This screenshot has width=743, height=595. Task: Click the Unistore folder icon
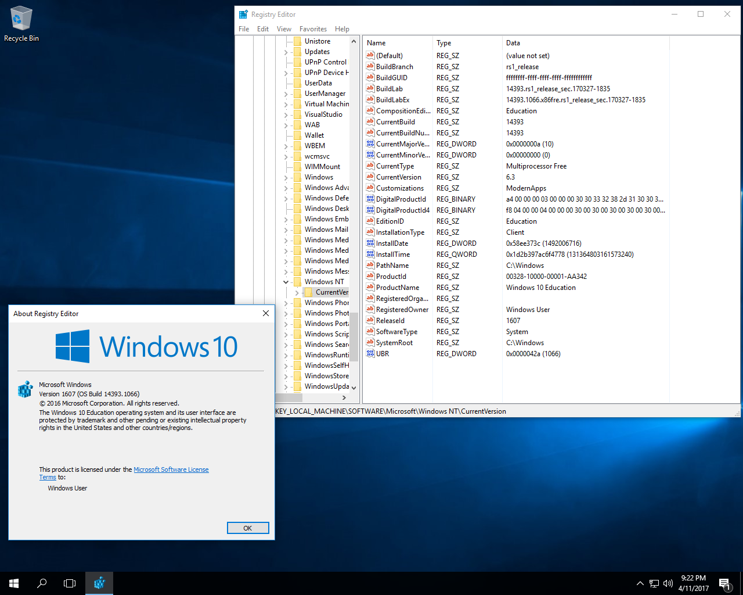[297, 41]
